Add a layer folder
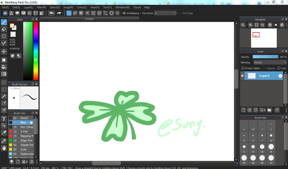This screenshot has height=169, width=288. click(x=269, y=110)
